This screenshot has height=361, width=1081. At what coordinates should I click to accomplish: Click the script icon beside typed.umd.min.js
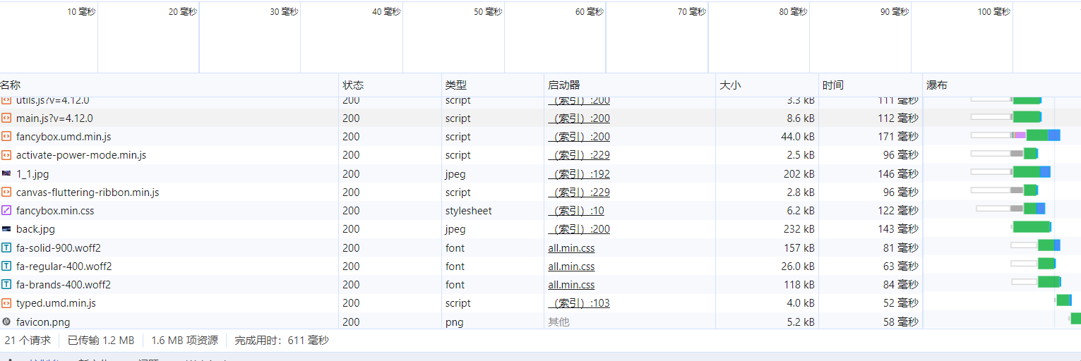point(6,303)
